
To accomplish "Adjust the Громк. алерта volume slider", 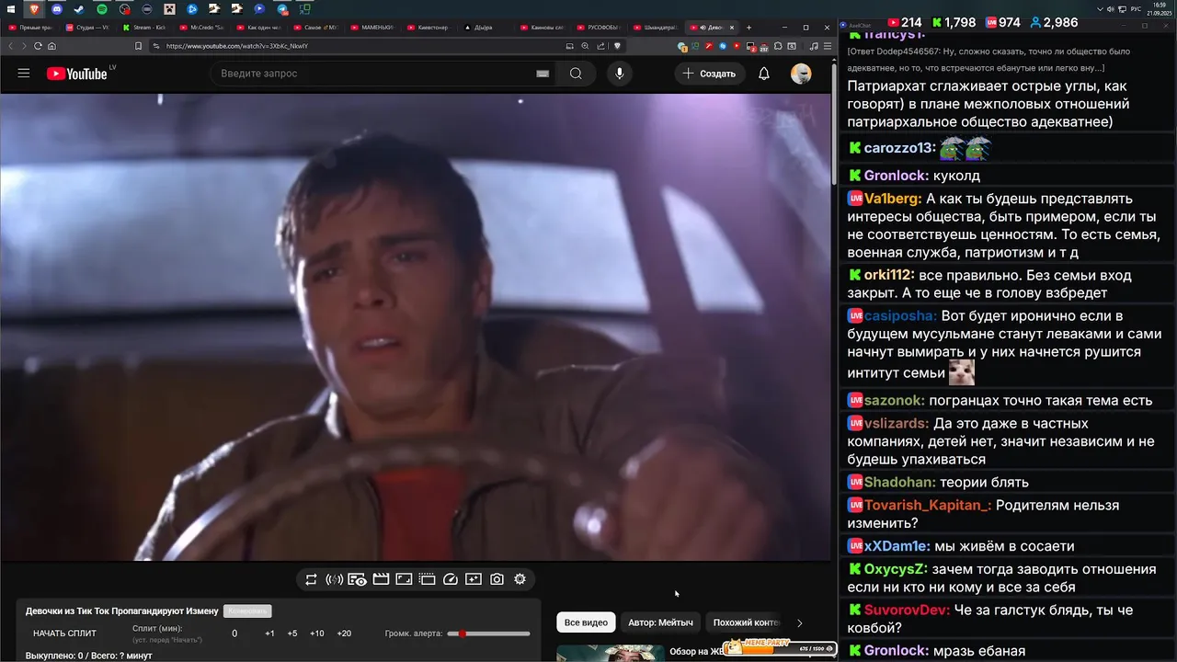I will tap(488, 633).
